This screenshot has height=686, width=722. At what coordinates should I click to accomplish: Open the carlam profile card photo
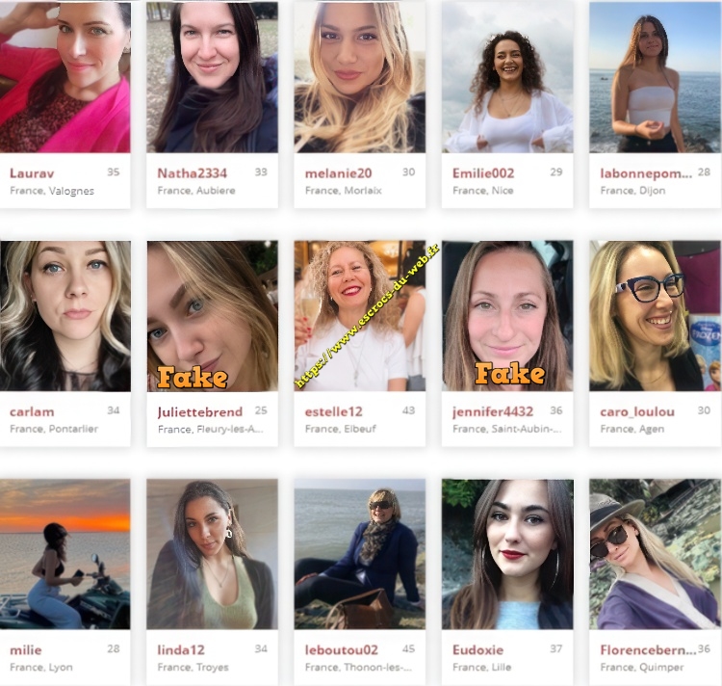pyautogui.click(x=64, y=316)
